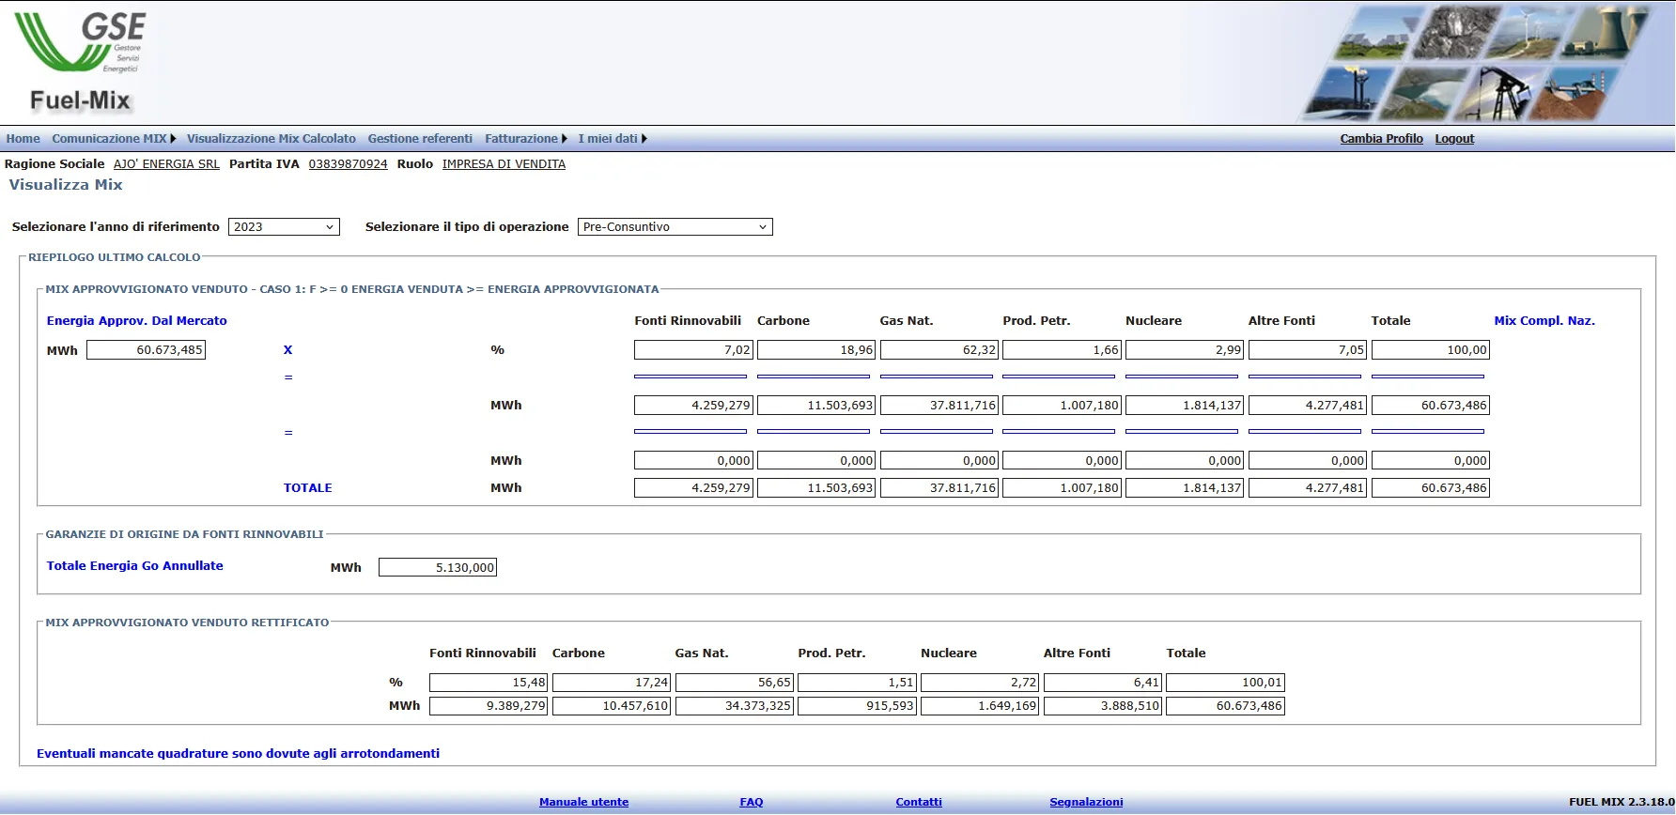Viewport: 1676px width, 815px height.
Task: Log out using the Logout link
Action: pos(1454,139)
